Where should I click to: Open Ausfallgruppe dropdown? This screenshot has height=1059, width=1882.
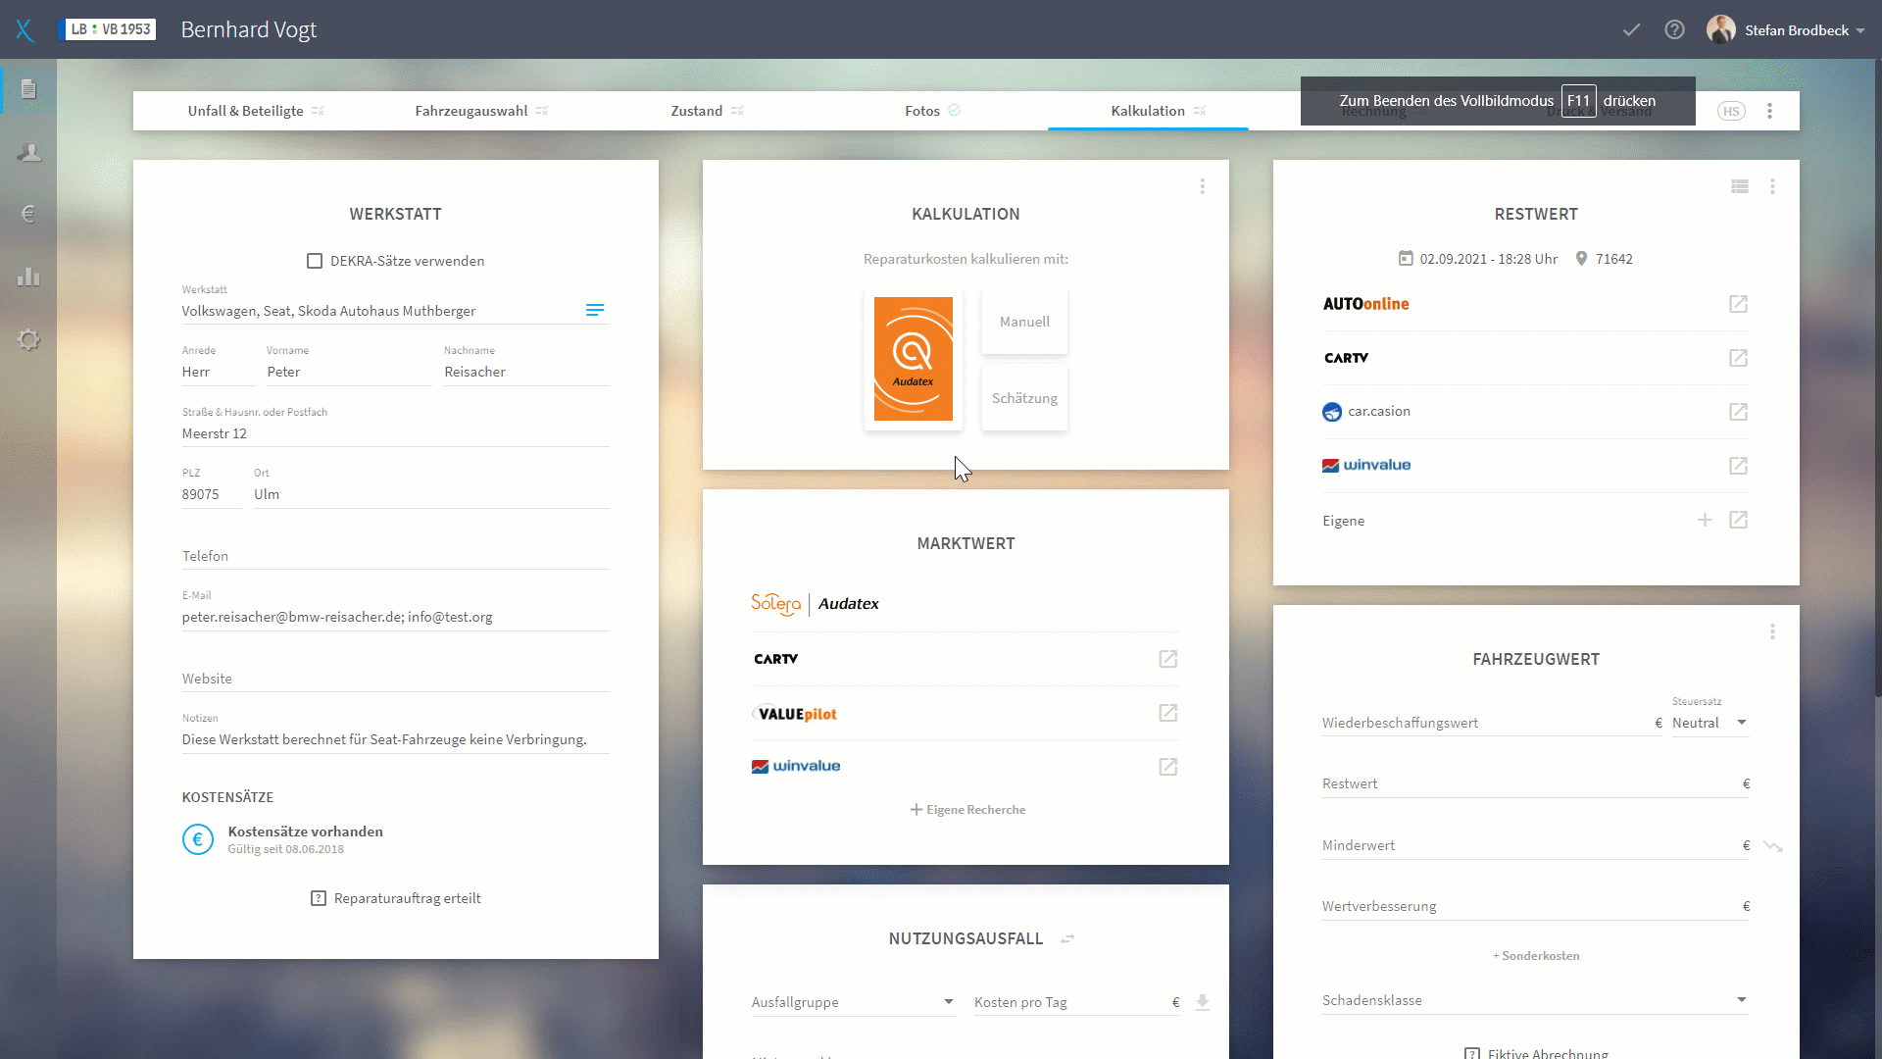(x=854, y=1002)
